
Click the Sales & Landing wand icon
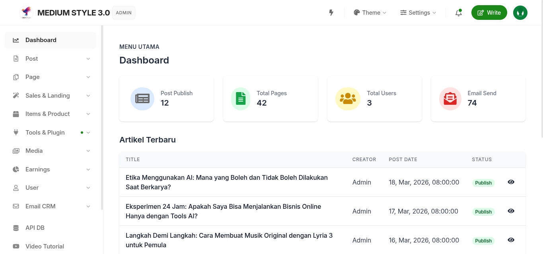point(16,96)
